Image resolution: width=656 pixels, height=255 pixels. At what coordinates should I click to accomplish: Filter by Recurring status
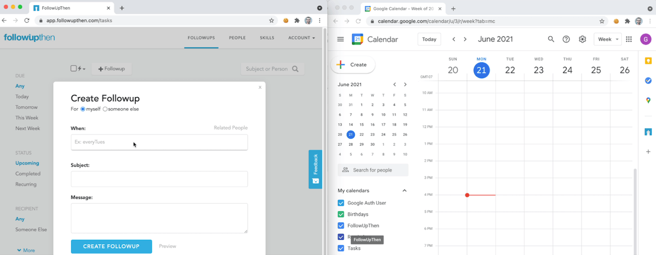click(x=26, y=184)
